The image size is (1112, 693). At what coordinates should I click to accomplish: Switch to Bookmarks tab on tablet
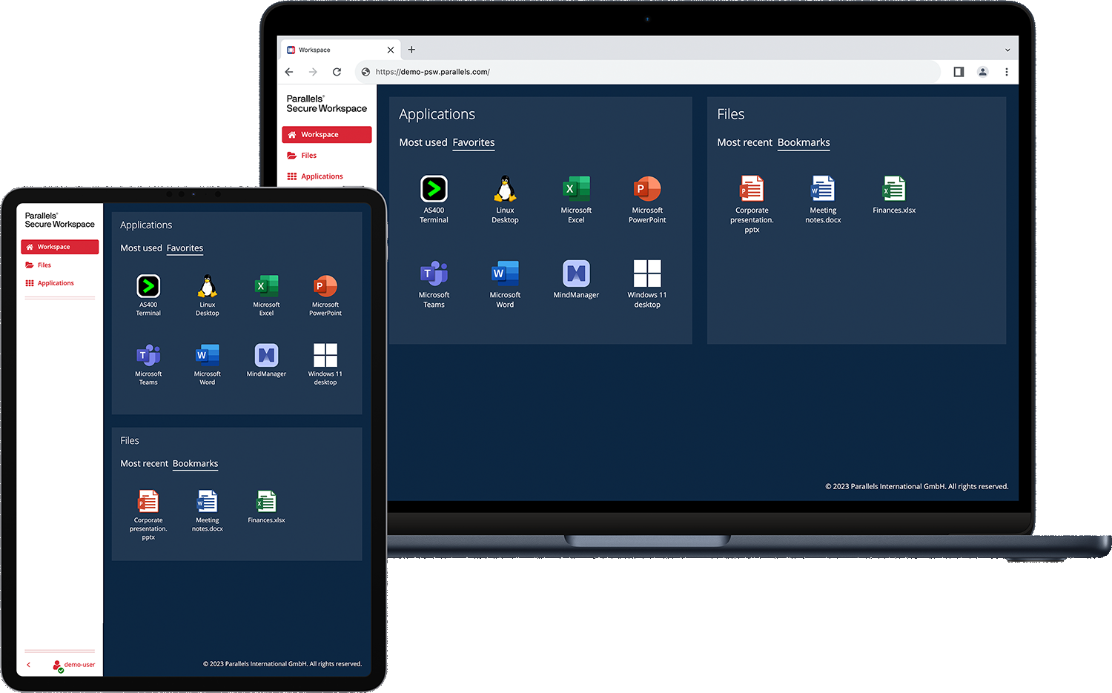[x=196, y=464]
